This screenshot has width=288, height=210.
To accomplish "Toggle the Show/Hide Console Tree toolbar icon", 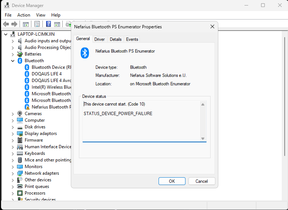I will coord(26,24).
